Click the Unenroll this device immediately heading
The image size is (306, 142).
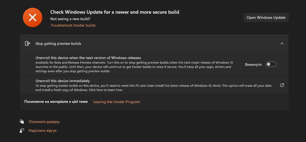click(63, 81)
